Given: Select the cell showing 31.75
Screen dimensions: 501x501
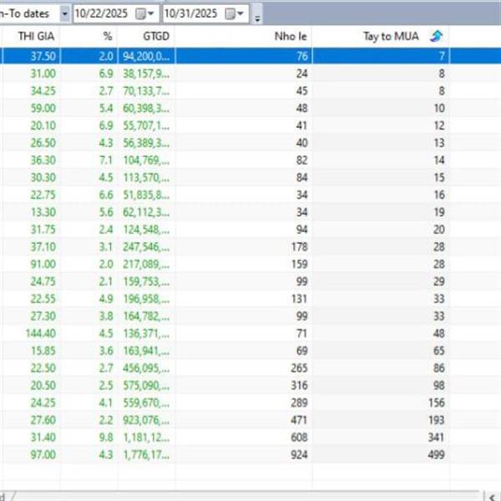Looking at the screenshot, I should click(x=43, y=230).
